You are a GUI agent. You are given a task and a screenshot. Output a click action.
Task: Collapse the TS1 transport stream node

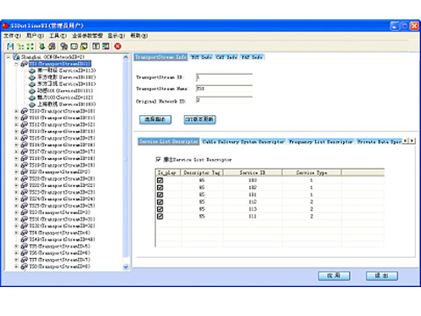point(17,64)
